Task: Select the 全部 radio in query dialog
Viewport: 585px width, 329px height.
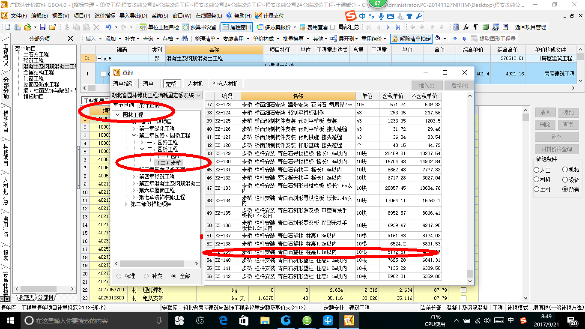Action: pyautogui.click(x=173, y=276)
